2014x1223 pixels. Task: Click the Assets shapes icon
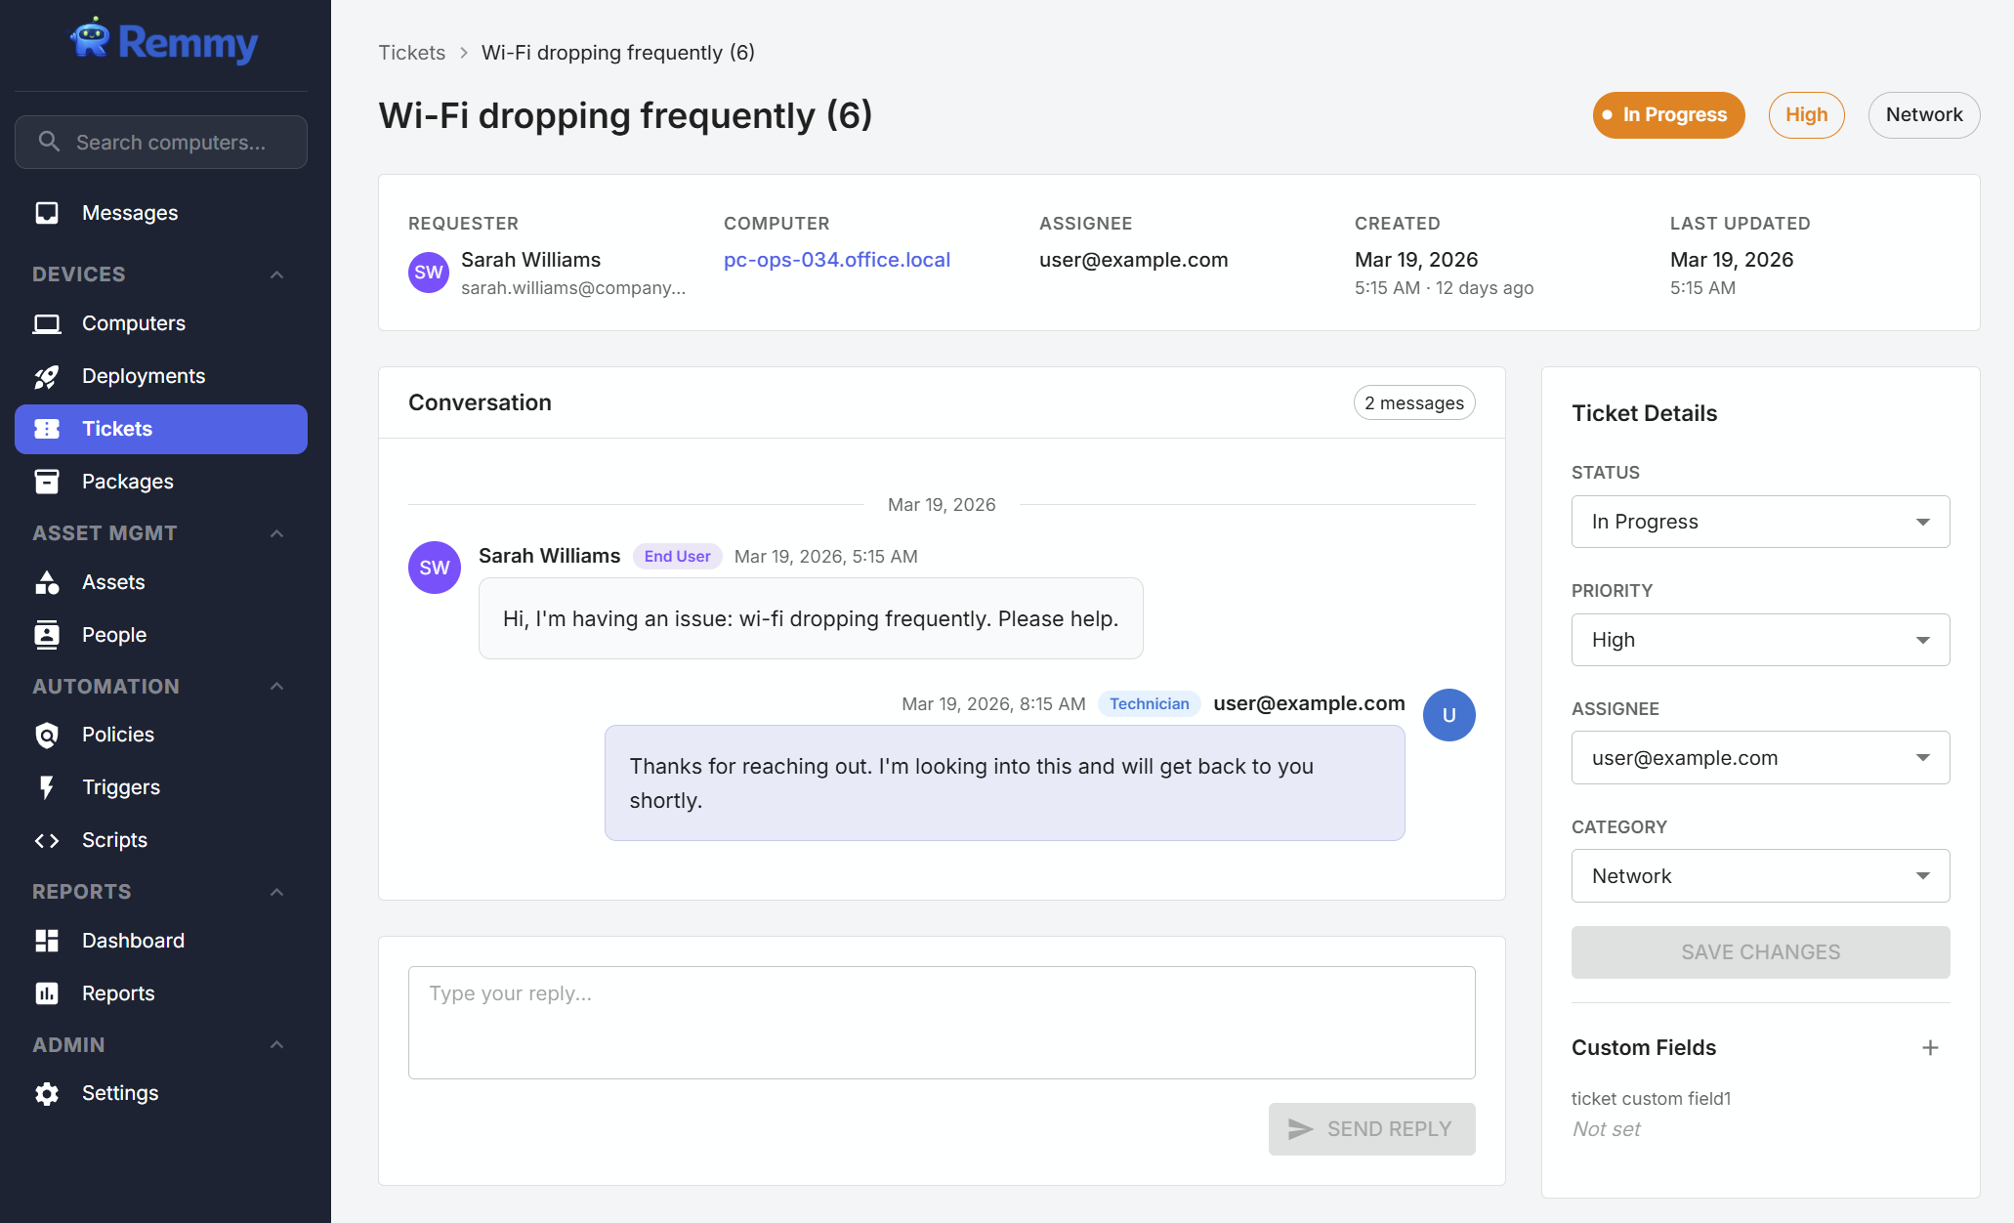(x=47, y=582)
